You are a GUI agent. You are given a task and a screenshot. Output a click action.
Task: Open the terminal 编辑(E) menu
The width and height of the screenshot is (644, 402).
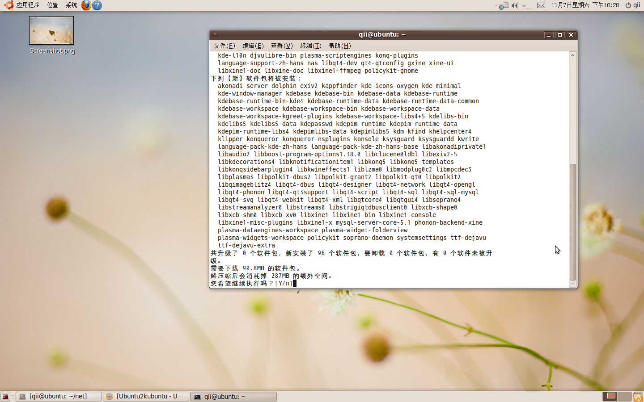point(253,46)
